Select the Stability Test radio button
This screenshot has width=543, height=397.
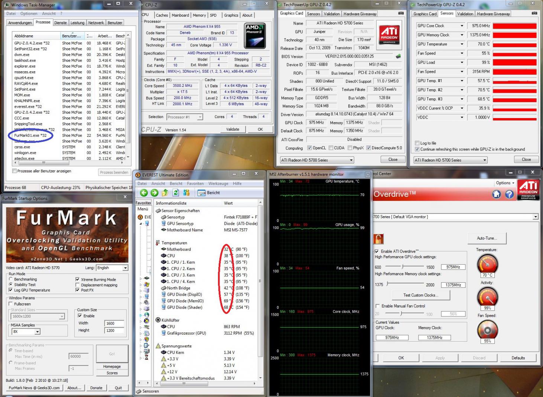(x=11, y=284)
